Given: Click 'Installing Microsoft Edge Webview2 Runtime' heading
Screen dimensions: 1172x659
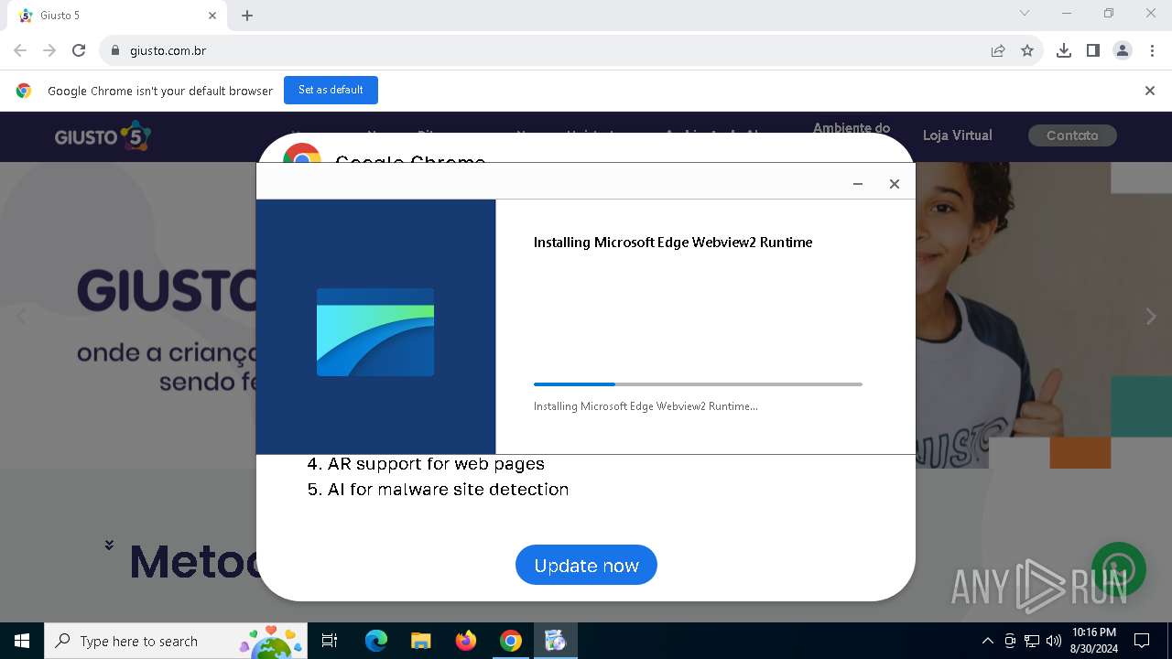Looking at the screenshot, I should tap(673, 243).
